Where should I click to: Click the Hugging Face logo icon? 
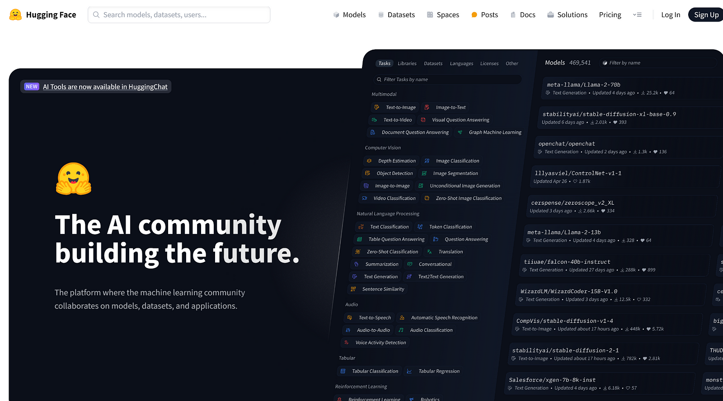pyautogui.click(x=15, y=15)
